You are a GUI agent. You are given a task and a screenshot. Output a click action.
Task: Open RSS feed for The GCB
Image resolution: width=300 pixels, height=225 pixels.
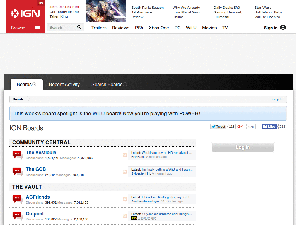coord(125,172)
